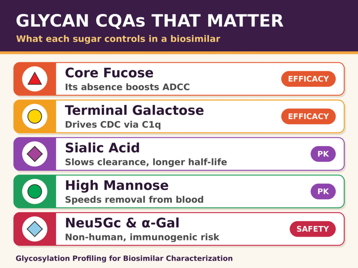
Task: Select the EFFICACY badge on Terminal Galactose row
Action: [308, 117]
